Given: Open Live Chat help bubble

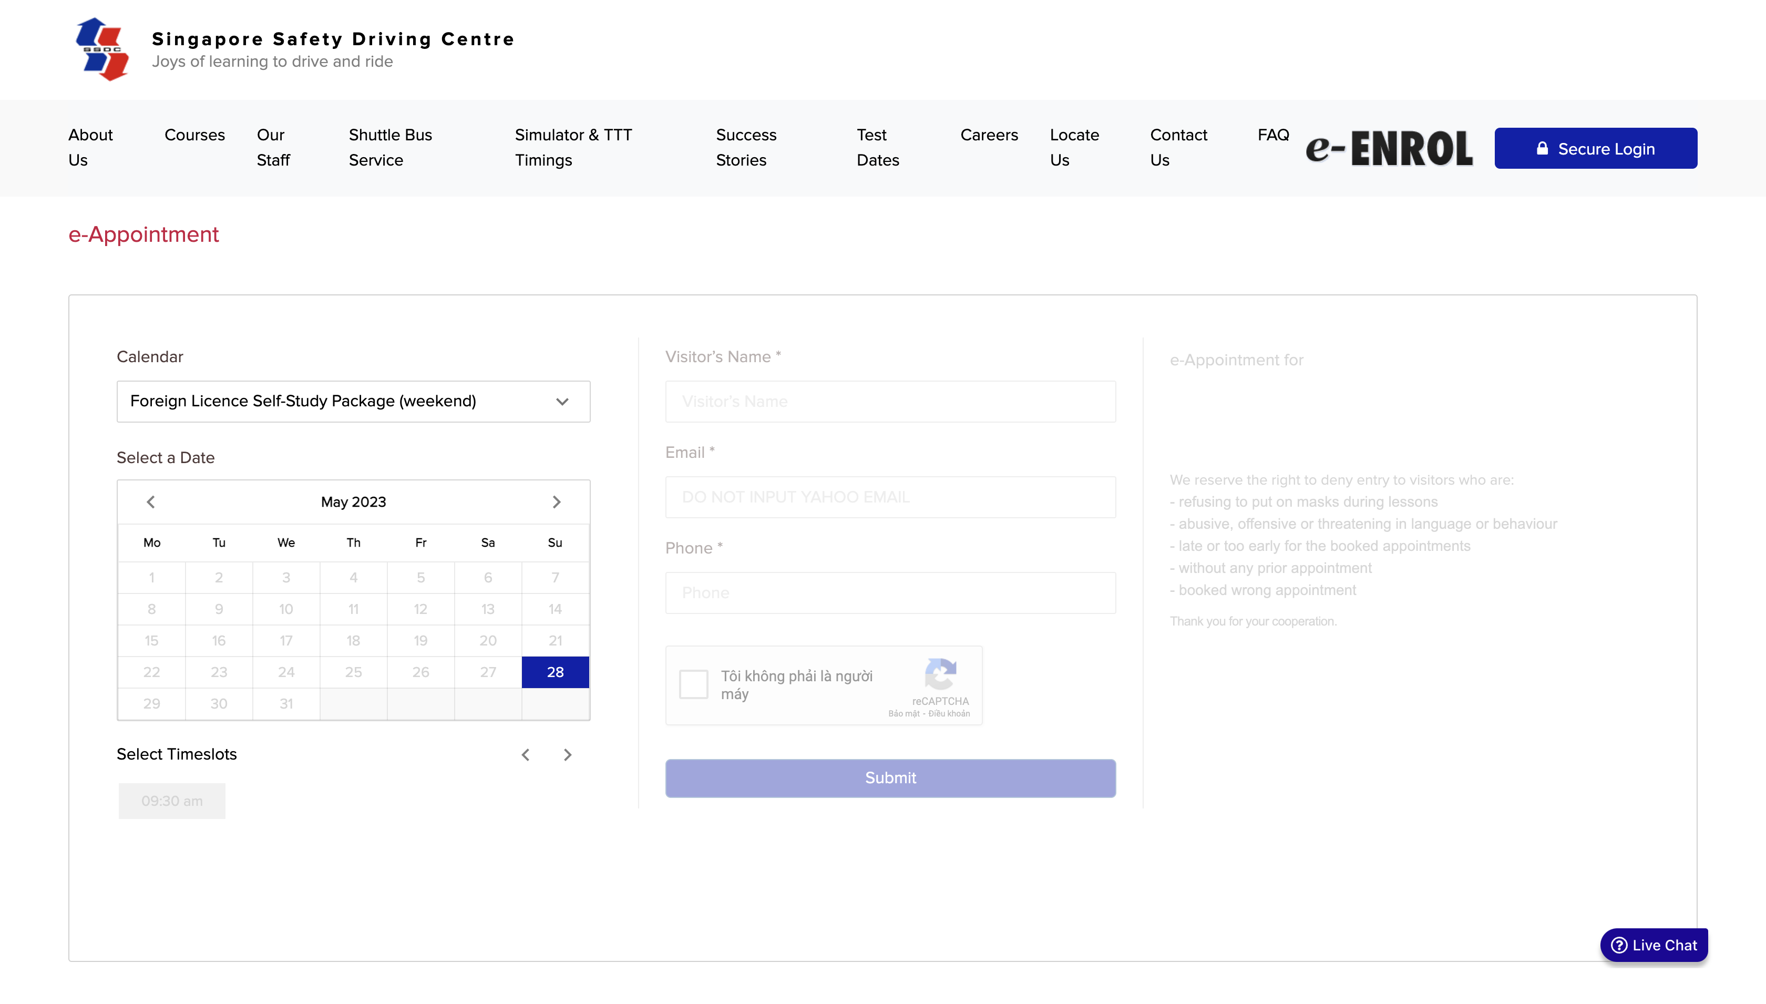Looking at the screenshot, I should click(1654, 945).
